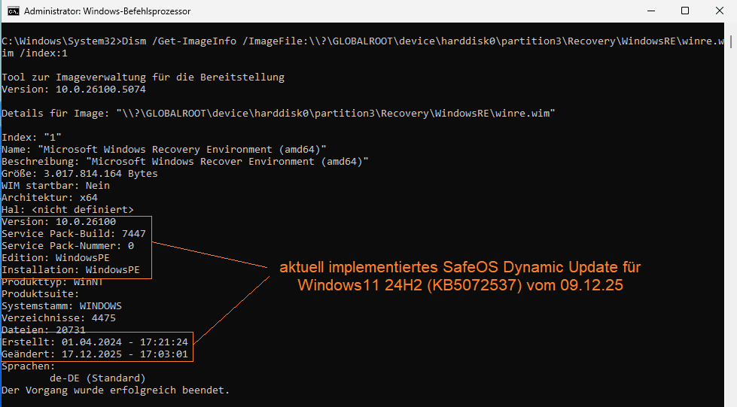The height and width of the screenshot is (407, 737).
Task: Minimize the Windows-Befehlsprozessor window
Action: tap(651, 11)
